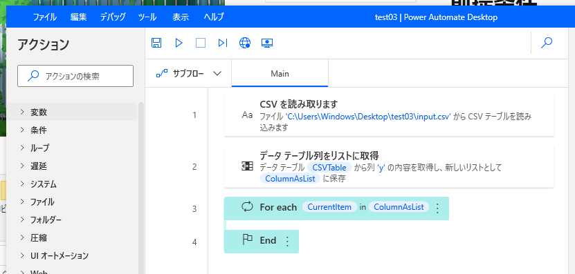This screenshot has height=274, width=575.
Task: Select the CSV を読み取ります action
Action: coord(389,115)
